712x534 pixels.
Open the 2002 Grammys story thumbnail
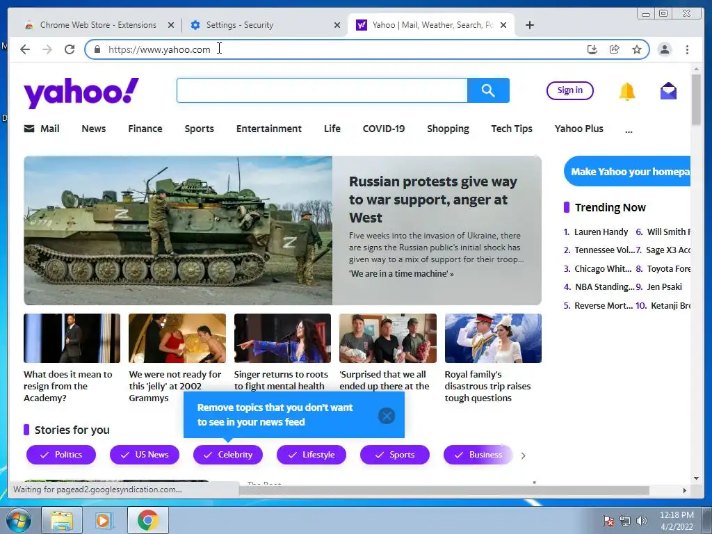coord(177,339)
